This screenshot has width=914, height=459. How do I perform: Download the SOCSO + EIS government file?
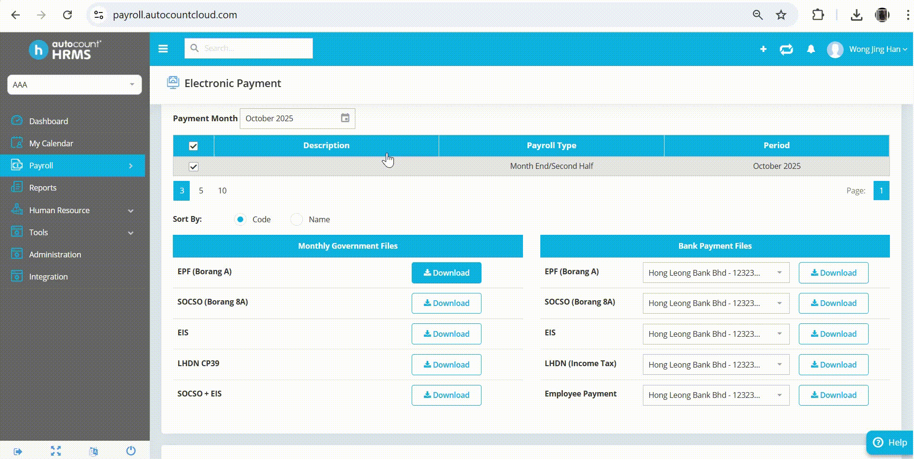point(446,395)
